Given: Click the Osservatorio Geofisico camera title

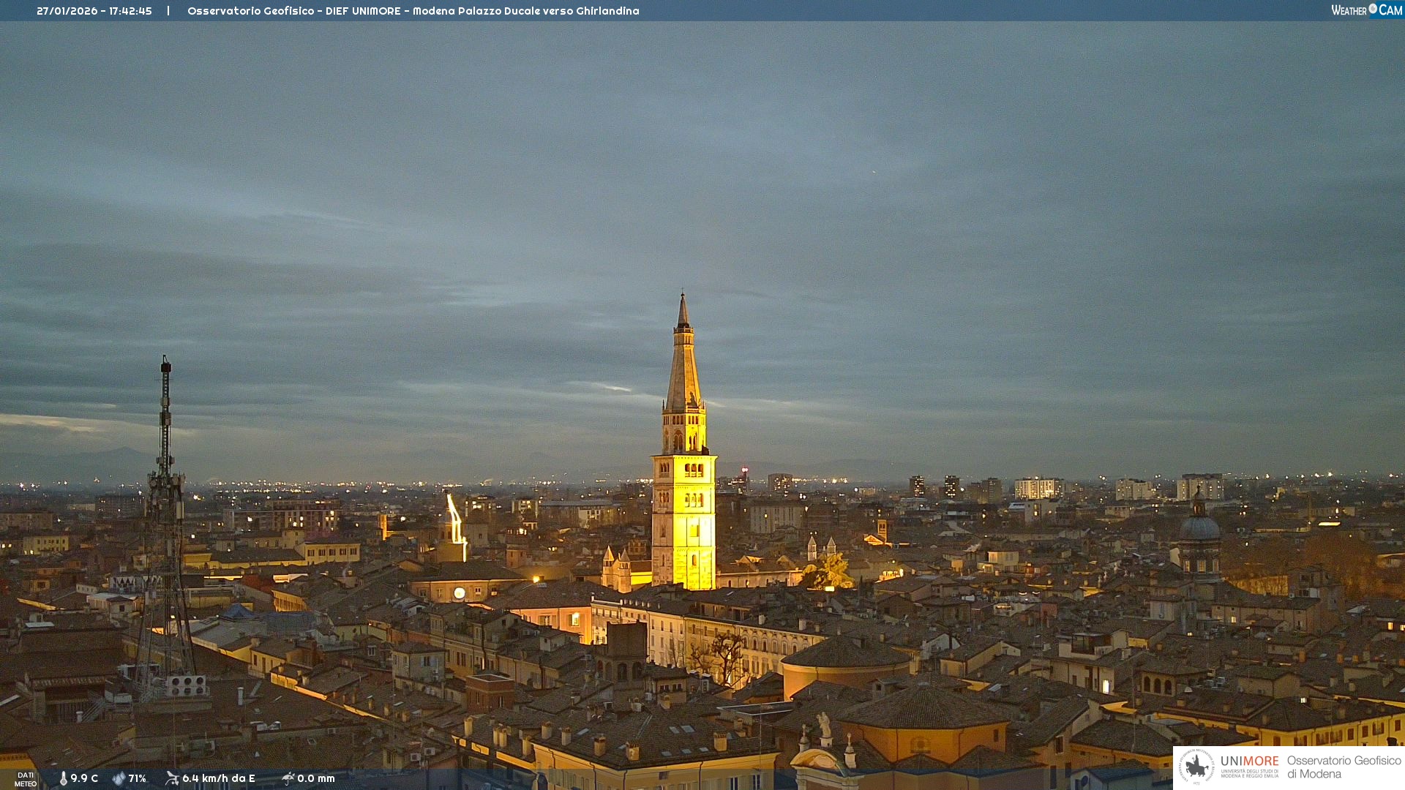Looking at the screenshot, I should pyautogui.click(x=413, y=11).
